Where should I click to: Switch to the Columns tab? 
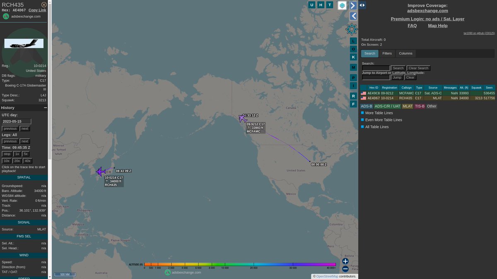405,53
